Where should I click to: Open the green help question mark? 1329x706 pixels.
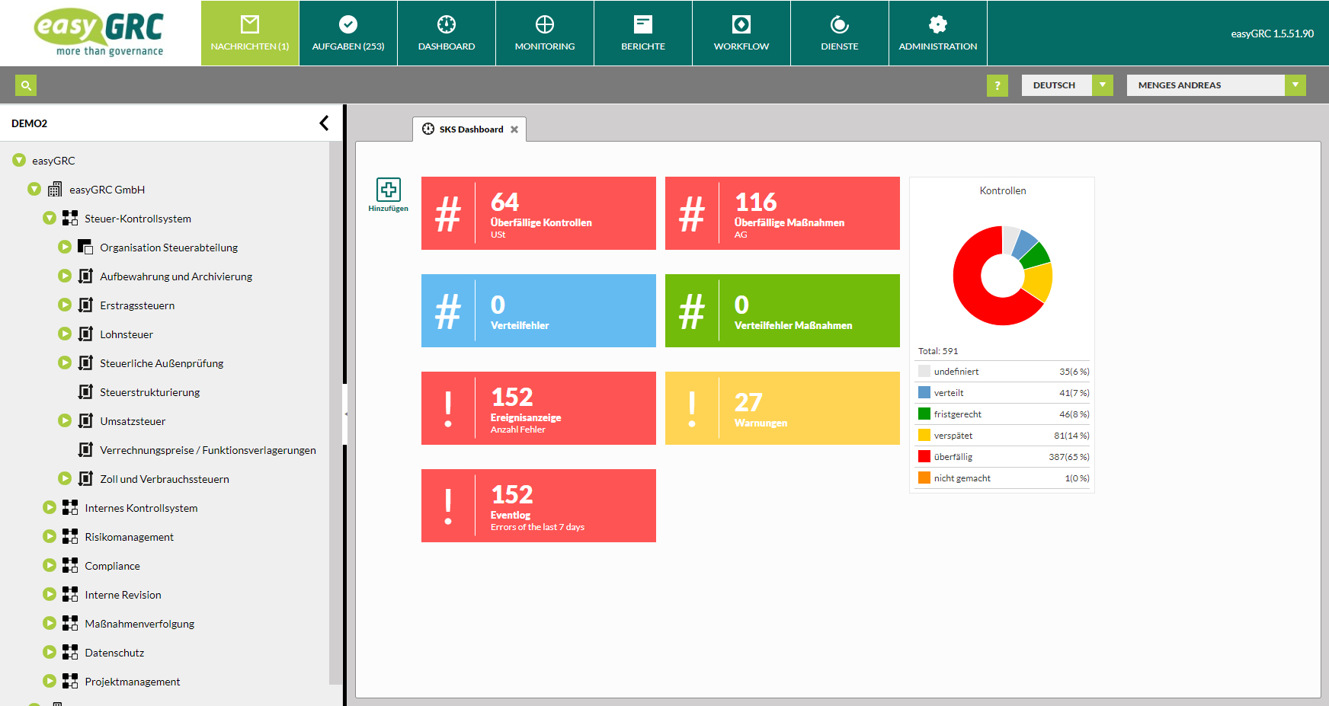997,85
